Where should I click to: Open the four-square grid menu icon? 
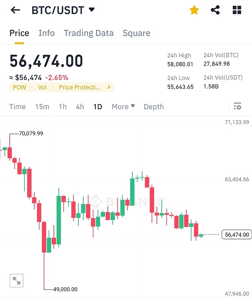tap(237, 10)
